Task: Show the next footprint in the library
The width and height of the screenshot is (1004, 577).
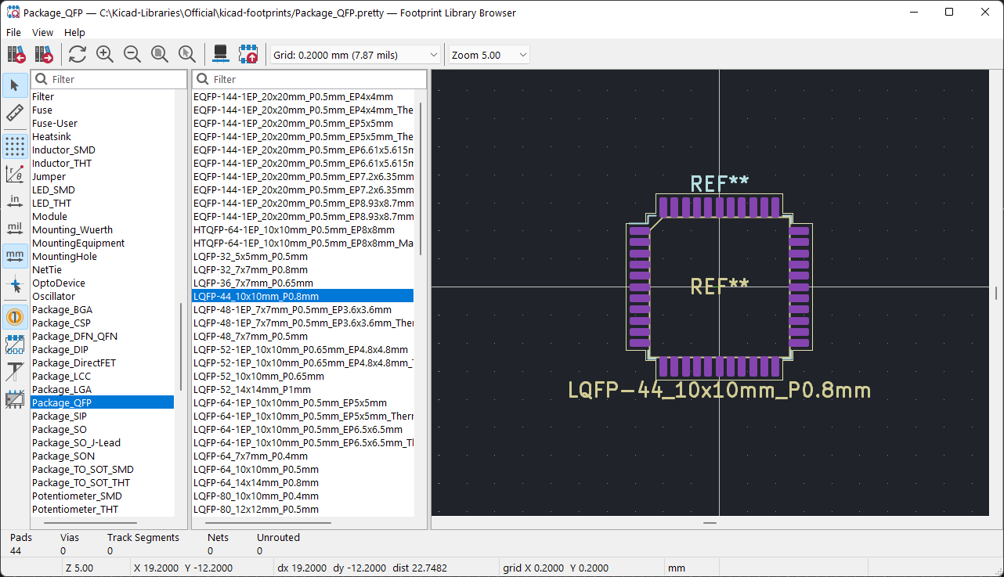Action: tap(44, 54)
